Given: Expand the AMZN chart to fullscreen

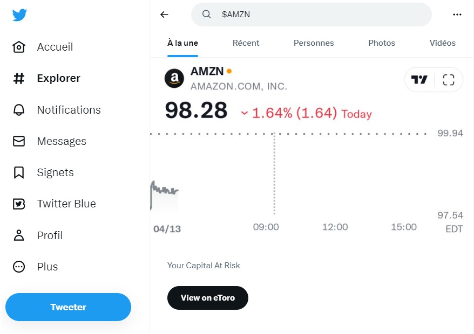Looking at the screenshot, I should point(448,80).
